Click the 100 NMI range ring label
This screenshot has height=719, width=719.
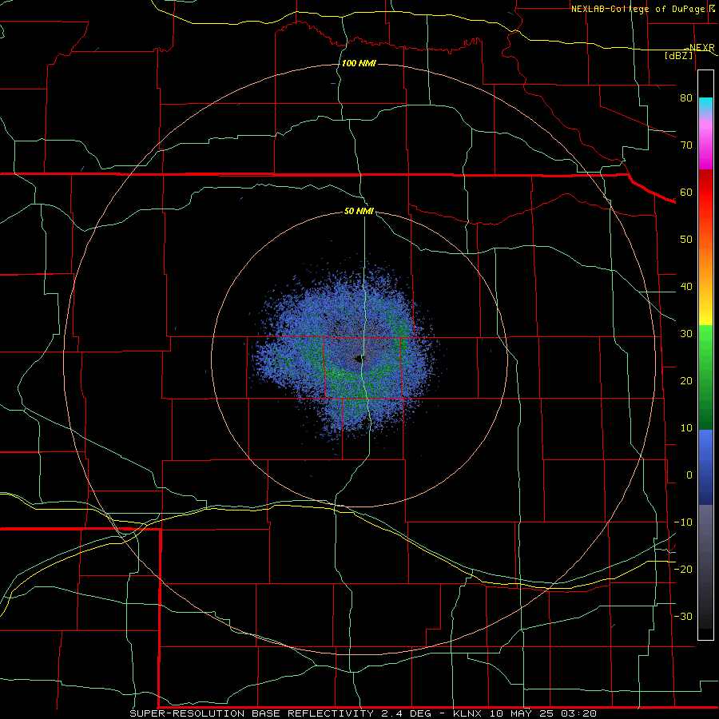click(359, 63)
